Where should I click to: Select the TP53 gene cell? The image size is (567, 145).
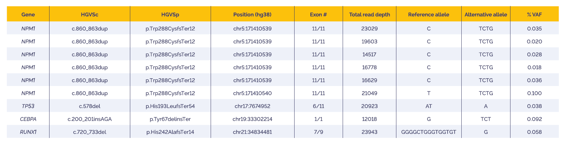coord(28,106)
